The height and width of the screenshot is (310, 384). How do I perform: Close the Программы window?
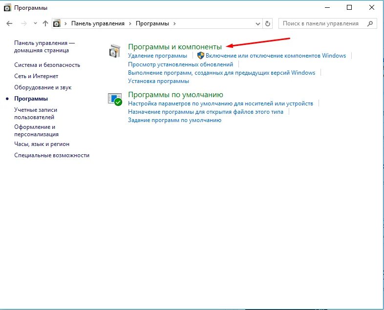click(x=371, y=8)
